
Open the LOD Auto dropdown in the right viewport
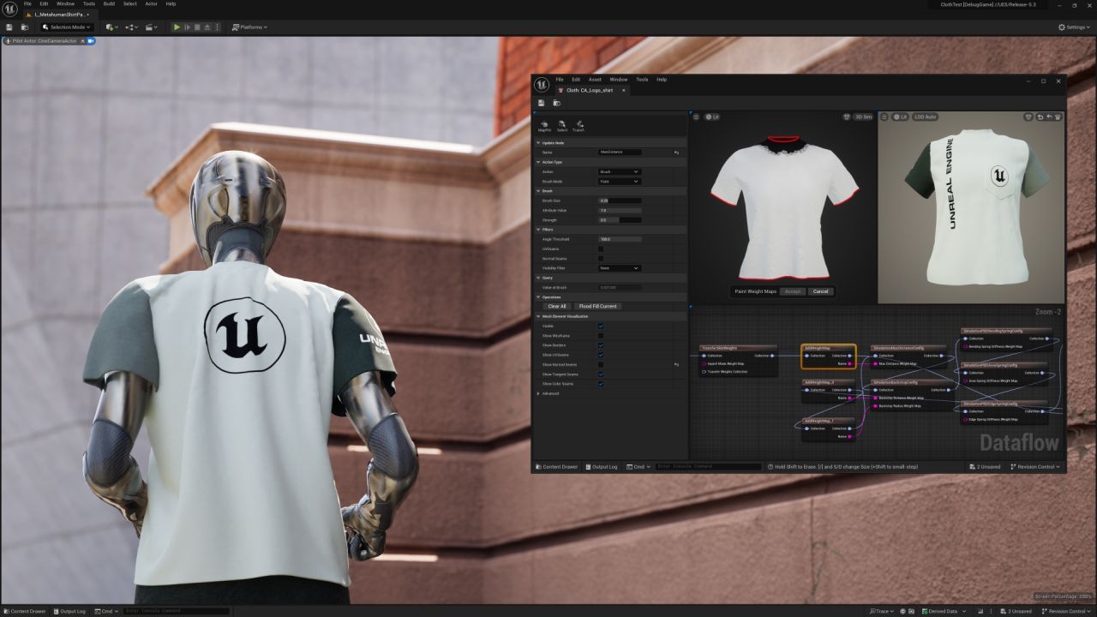[925, 117]
